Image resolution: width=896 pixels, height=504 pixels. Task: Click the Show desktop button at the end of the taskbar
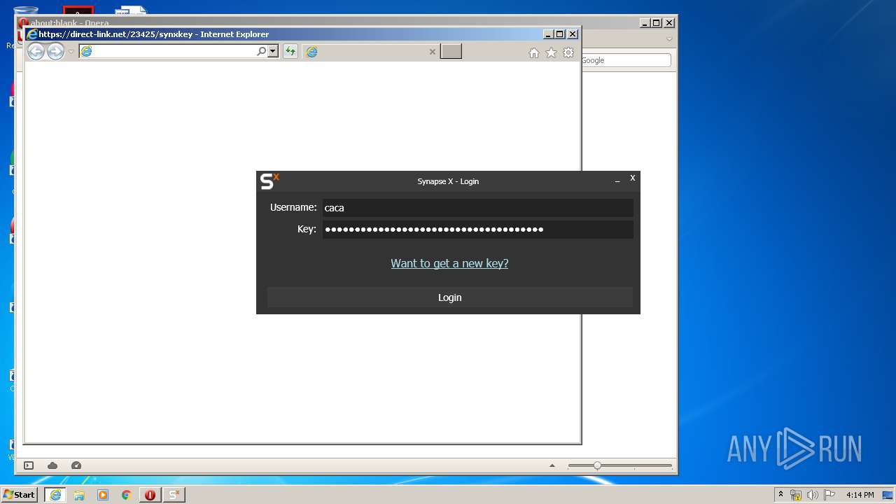pyautogui.click(x=888, y=495)
